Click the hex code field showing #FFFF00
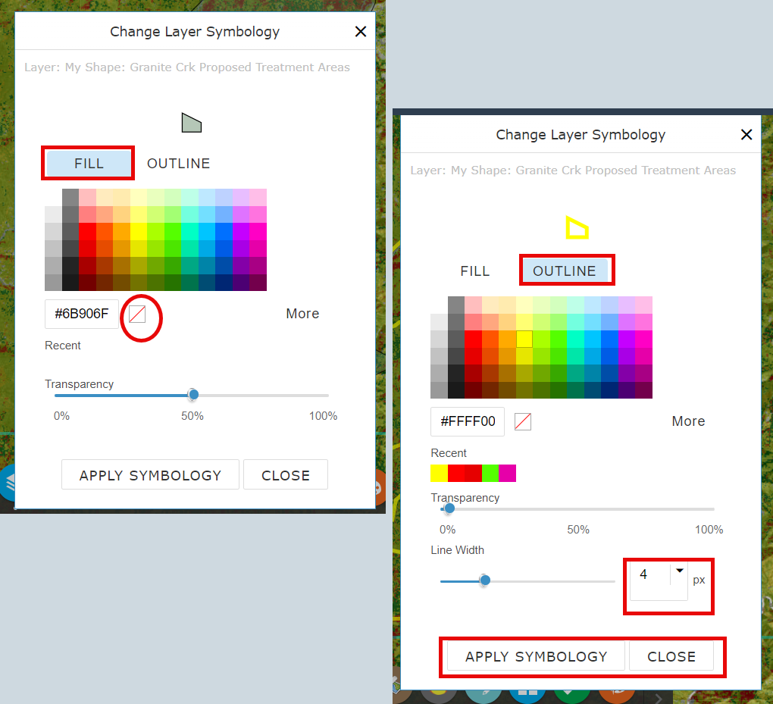The image size is (773, 704). coord(467,421)
